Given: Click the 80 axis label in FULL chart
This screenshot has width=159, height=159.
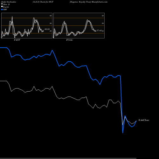Looking at the screenshot, I should click(x=103, y=16).
